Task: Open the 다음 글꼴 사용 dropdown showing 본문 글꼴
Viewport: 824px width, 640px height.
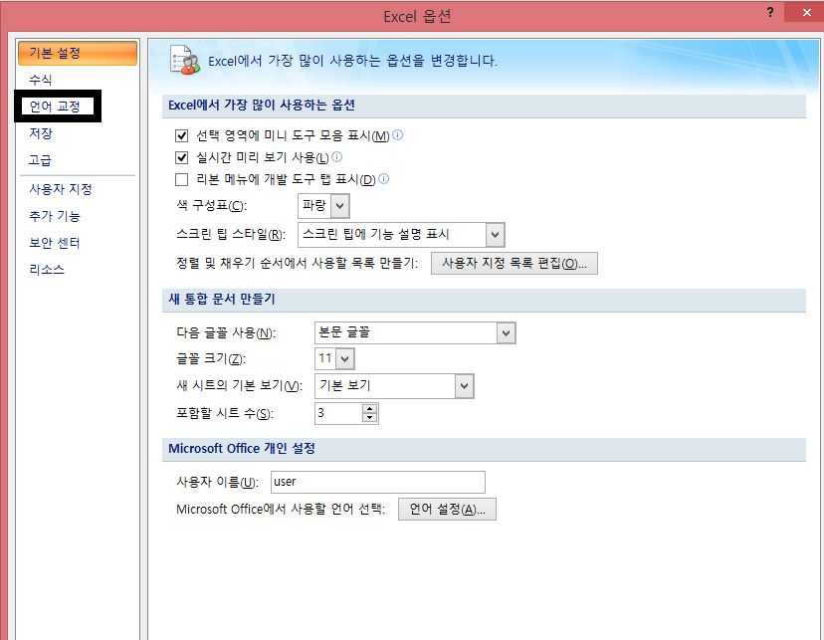Action: click(506, 333)
